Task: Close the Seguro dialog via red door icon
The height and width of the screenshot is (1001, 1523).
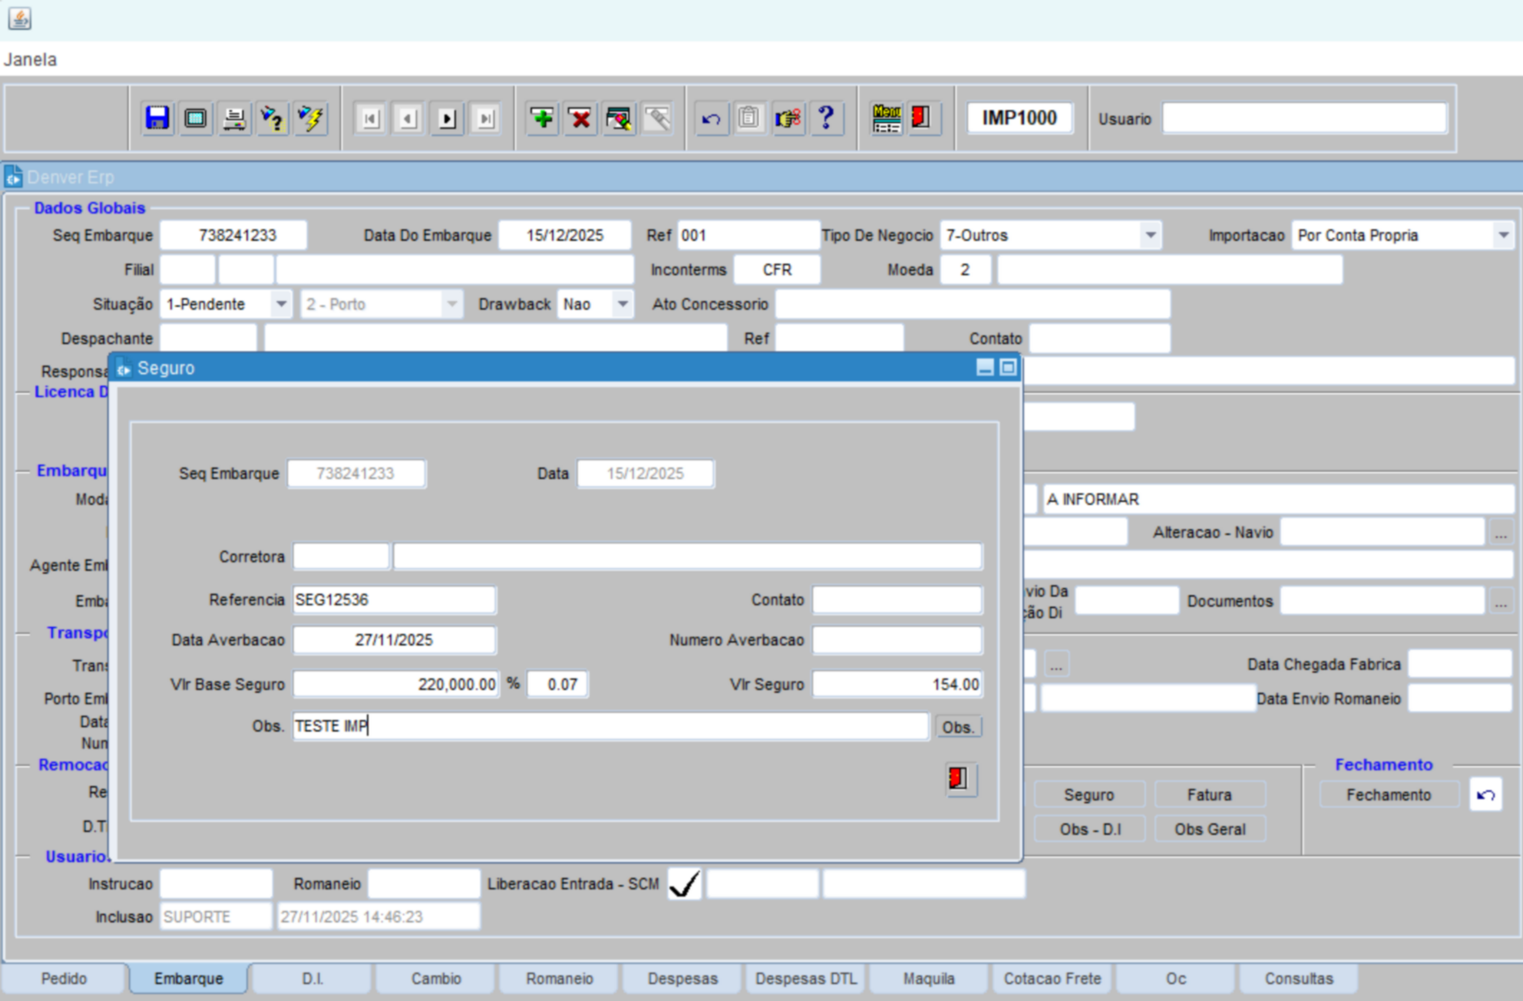Action: coord(959,779)
